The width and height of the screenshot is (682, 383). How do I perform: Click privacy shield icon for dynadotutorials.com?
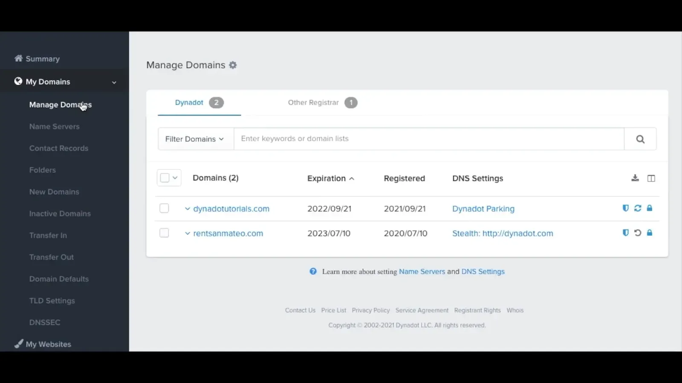tap(626, 208)
